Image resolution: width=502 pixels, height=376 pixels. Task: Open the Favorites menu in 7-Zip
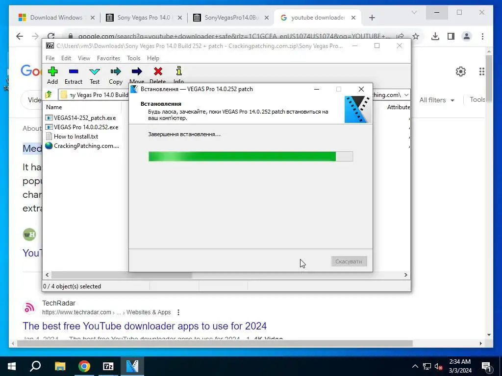(x=108, y=58)
